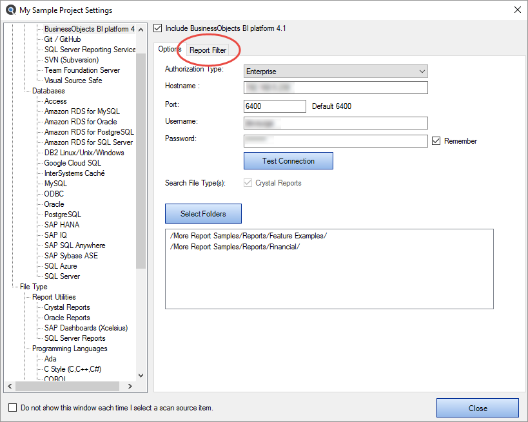The image size is (528, 422).
Task: Click horizontal scroll left arrow
Action: [10, 387]
